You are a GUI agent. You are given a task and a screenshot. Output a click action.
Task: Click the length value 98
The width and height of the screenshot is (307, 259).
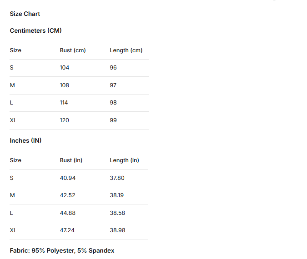pyautogui.click(x=113, y=103)
